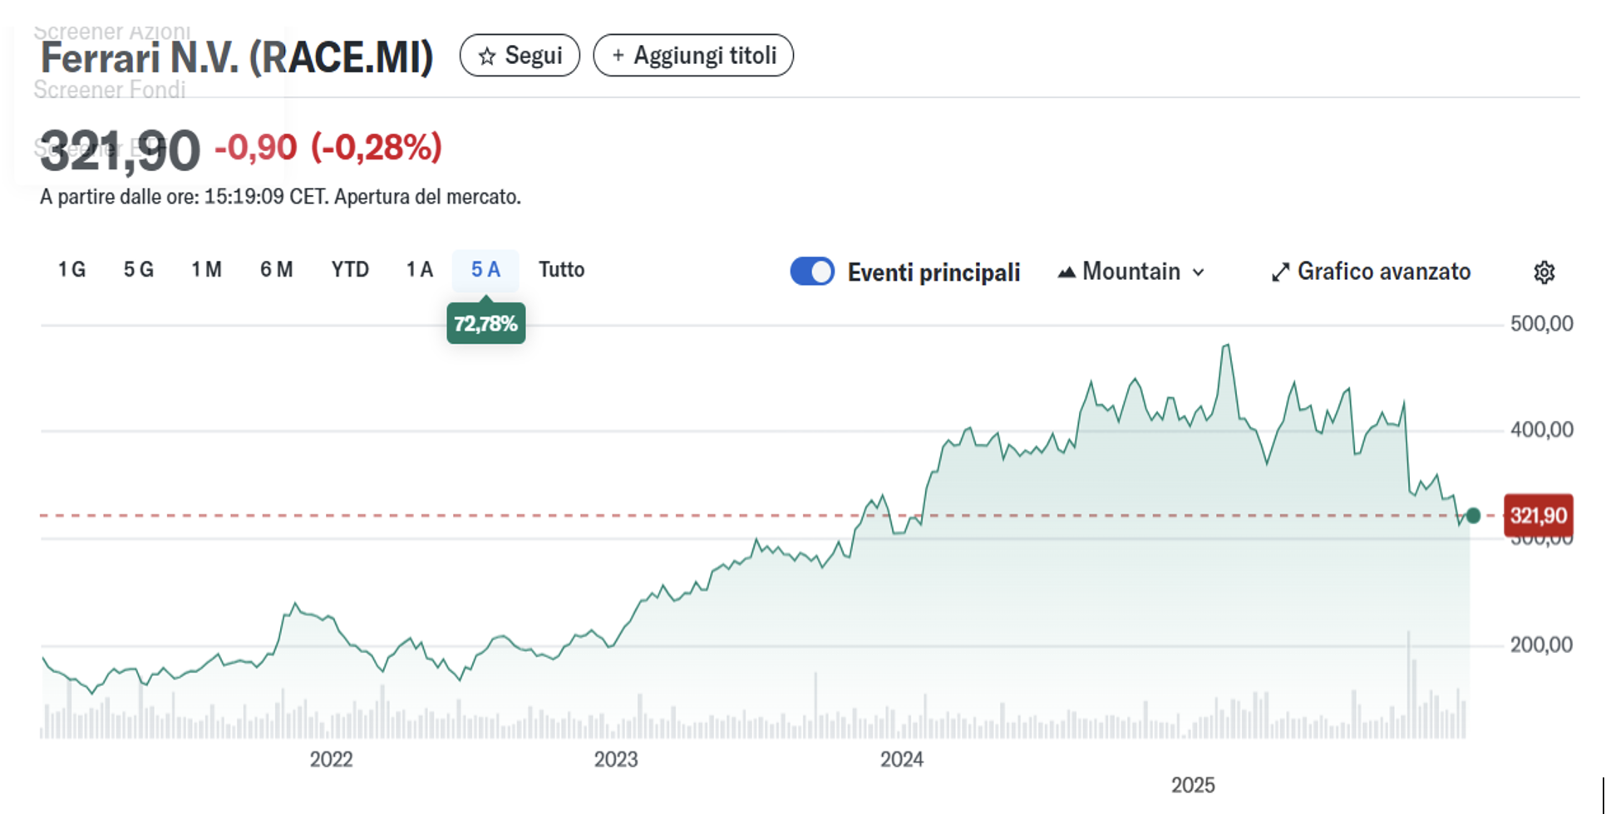Switch chart to 1 M range
The height and width of the screenshot is (814, 1606).
(x=206, y=270)
